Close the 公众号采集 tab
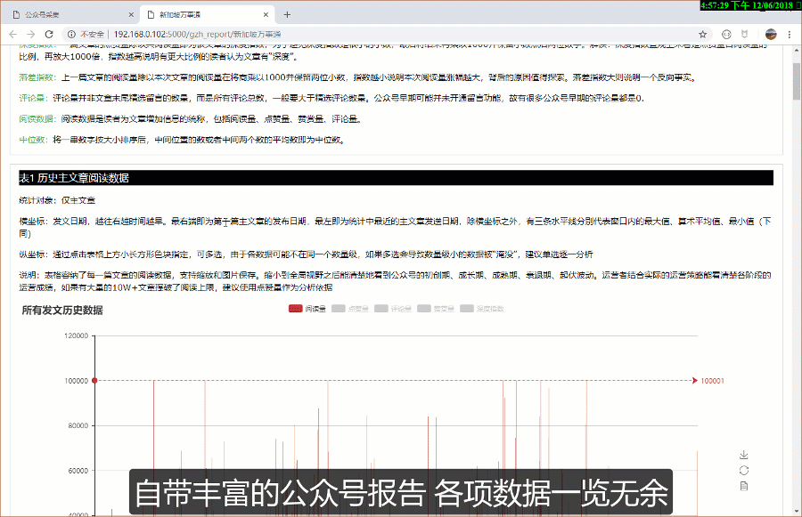 coord(131,15)
